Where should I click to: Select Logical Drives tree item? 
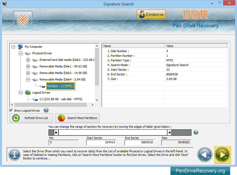click(41, 93)
